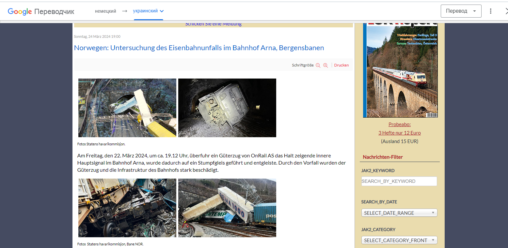Open the three-dot more options menu

pos(490,11)
